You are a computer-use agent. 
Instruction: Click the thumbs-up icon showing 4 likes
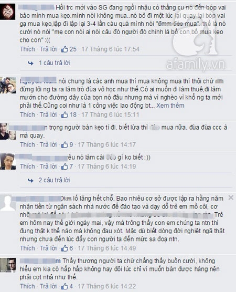[65, 286]
